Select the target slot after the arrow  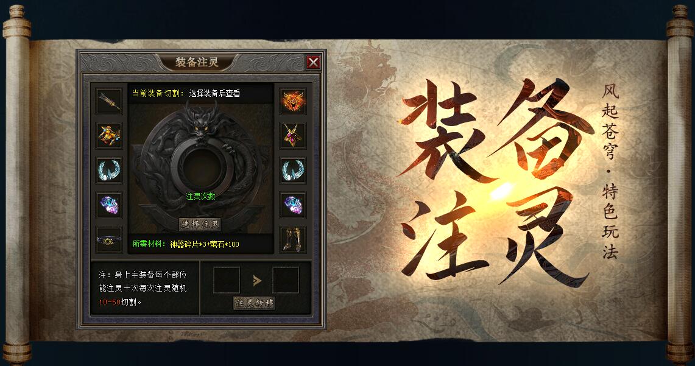pyautogui.click(x=286, y=280)
